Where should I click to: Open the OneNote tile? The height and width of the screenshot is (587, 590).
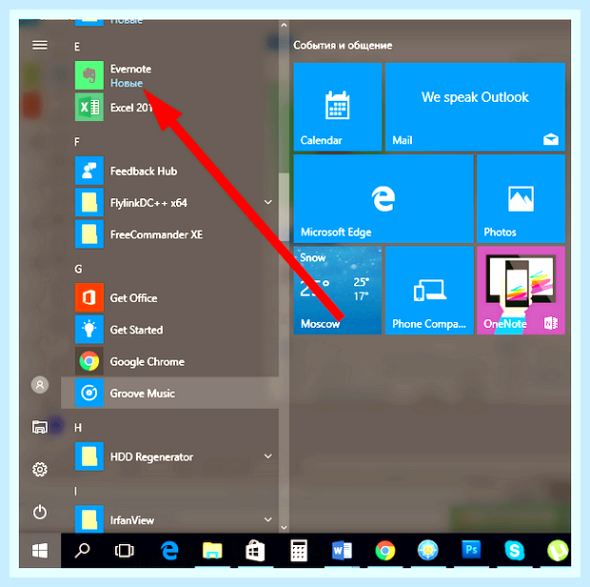(x=521, y=290)
